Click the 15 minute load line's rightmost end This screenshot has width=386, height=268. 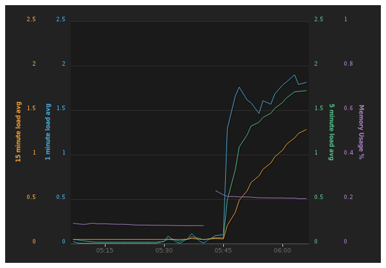click(306, 129)
